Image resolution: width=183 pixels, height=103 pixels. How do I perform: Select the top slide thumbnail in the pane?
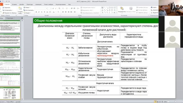(x=10, y=27)
